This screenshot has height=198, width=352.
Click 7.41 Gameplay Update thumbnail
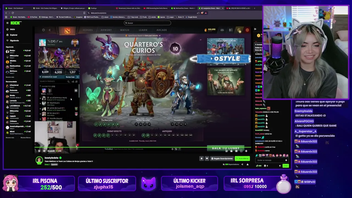pyautogui.click(x=226, y=81)
